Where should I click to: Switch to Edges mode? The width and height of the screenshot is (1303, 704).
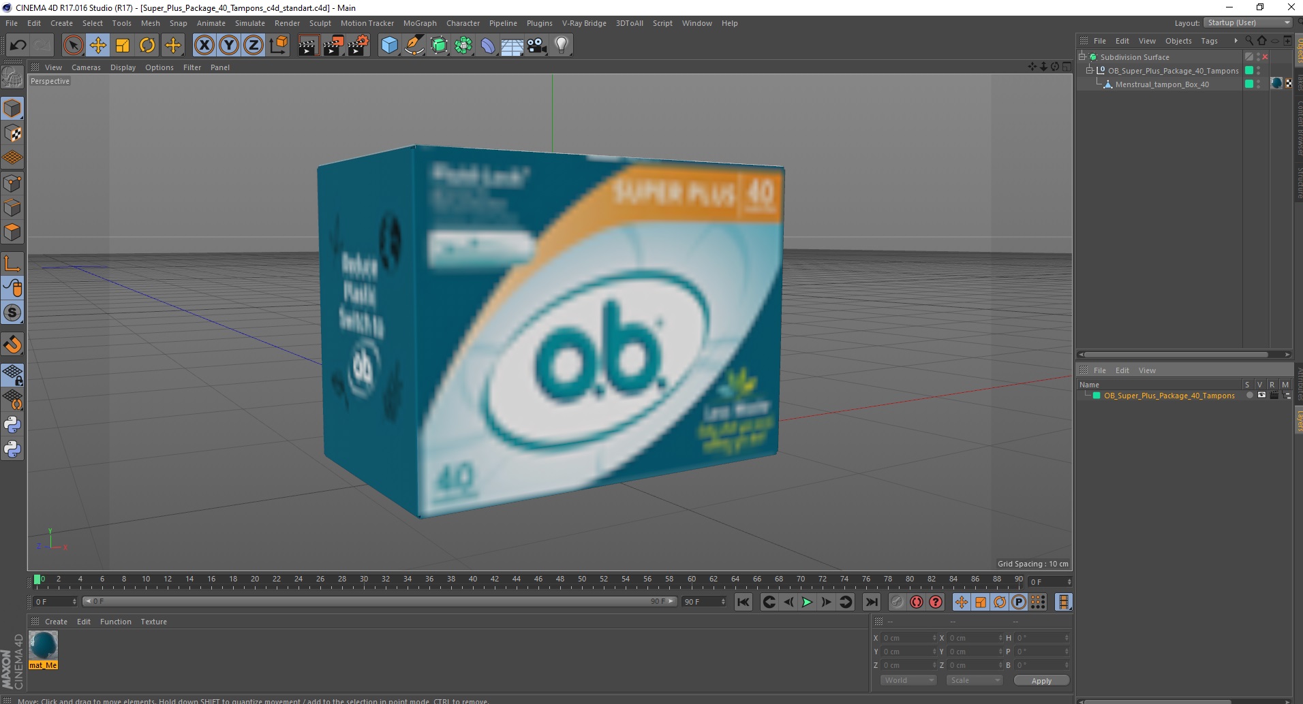pyautogui.click(x=12, y=208)
